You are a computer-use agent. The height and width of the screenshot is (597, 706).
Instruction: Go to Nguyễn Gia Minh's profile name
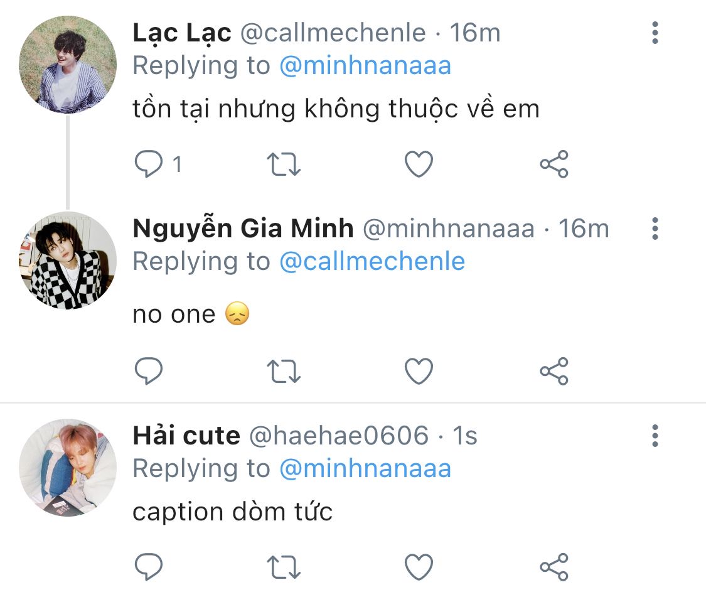243,229
